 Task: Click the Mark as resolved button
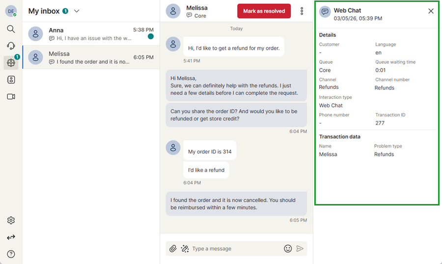tap(264, 11)
